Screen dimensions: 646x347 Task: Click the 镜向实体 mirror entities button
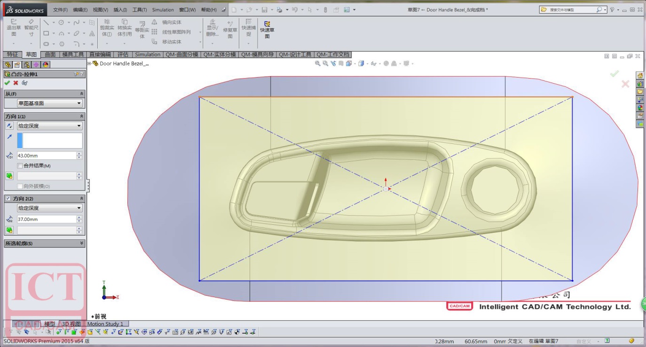(x=172, y=22)
